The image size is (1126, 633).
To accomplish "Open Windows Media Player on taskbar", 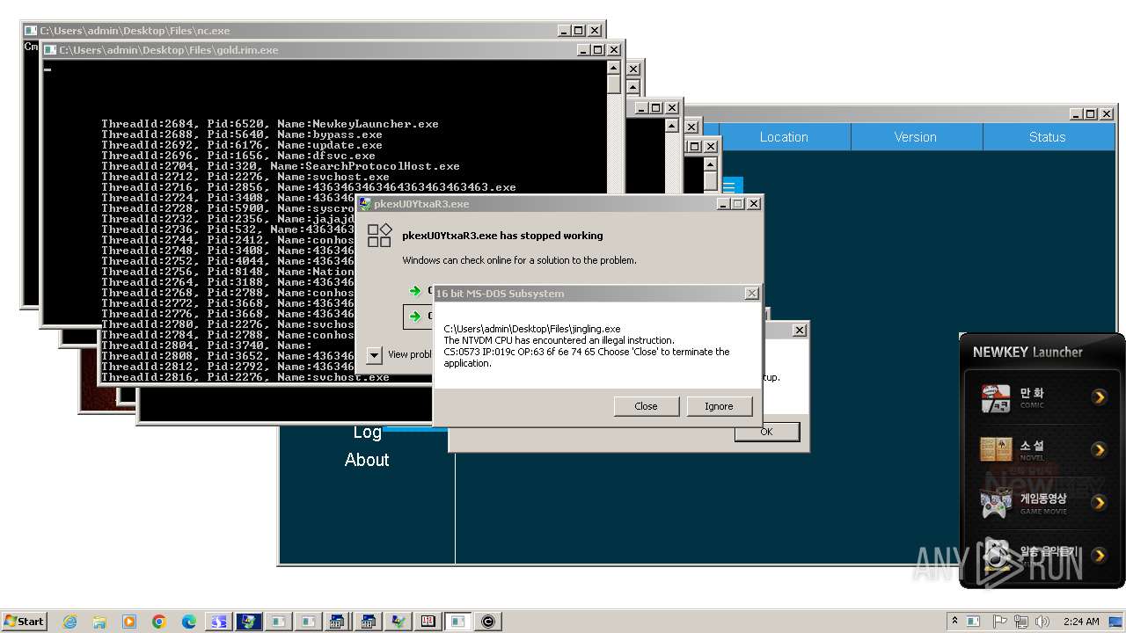I will pyautogui.click(x=129, y=622).
